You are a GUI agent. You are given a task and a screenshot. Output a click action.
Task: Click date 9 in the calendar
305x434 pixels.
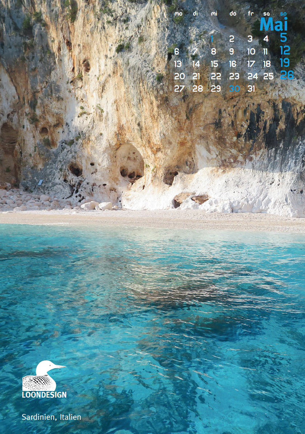click(232, 52)
